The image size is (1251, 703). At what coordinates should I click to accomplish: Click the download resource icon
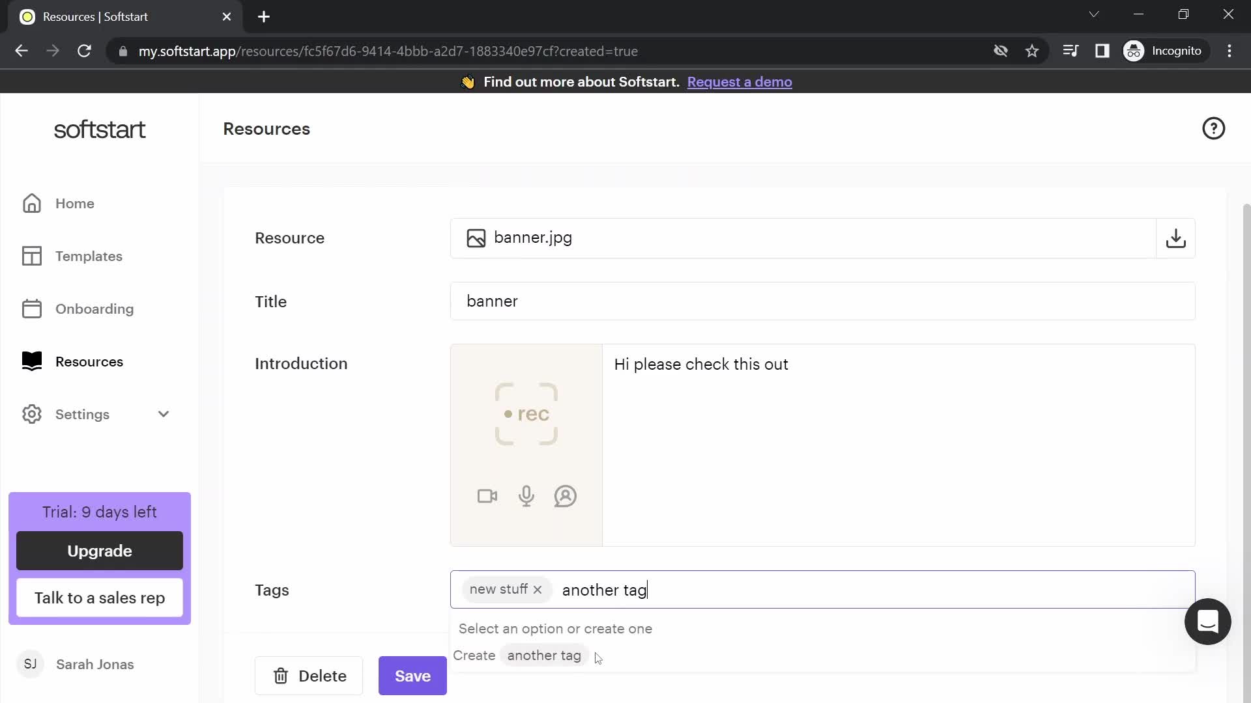pos(1175,239)
